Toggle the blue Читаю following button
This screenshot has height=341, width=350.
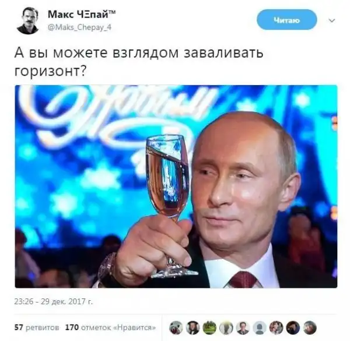[x=287, y=20]
